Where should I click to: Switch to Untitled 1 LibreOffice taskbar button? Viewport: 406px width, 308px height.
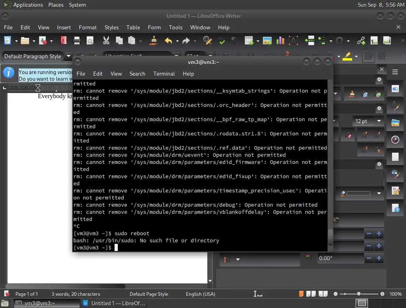coord(114,303)
